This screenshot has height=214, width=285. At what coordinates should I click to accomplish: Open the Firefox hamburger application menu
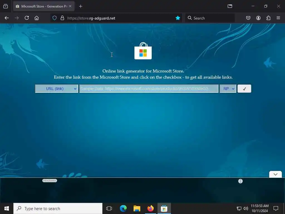coord(278,18)
